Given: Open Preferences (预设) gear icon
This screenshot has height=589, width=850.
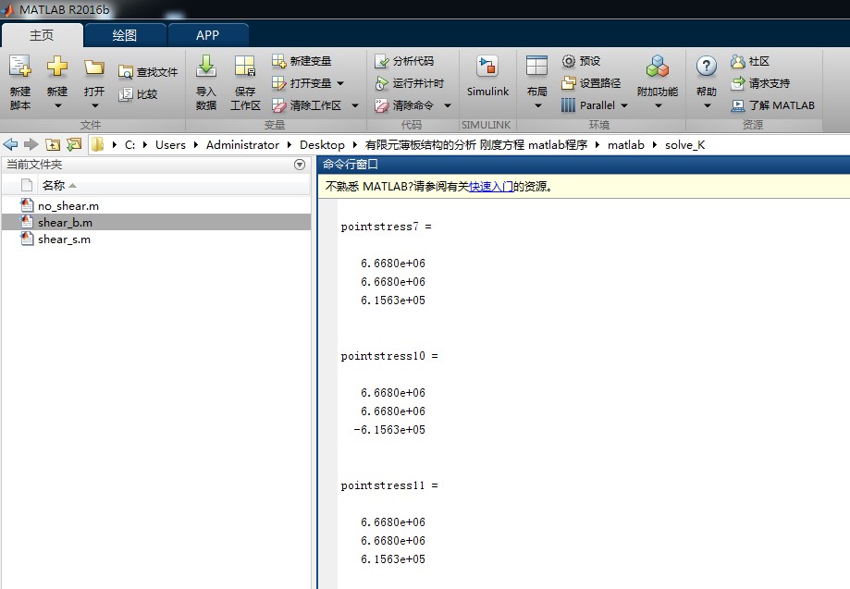Looking at the screenshot, I should 568,61.
